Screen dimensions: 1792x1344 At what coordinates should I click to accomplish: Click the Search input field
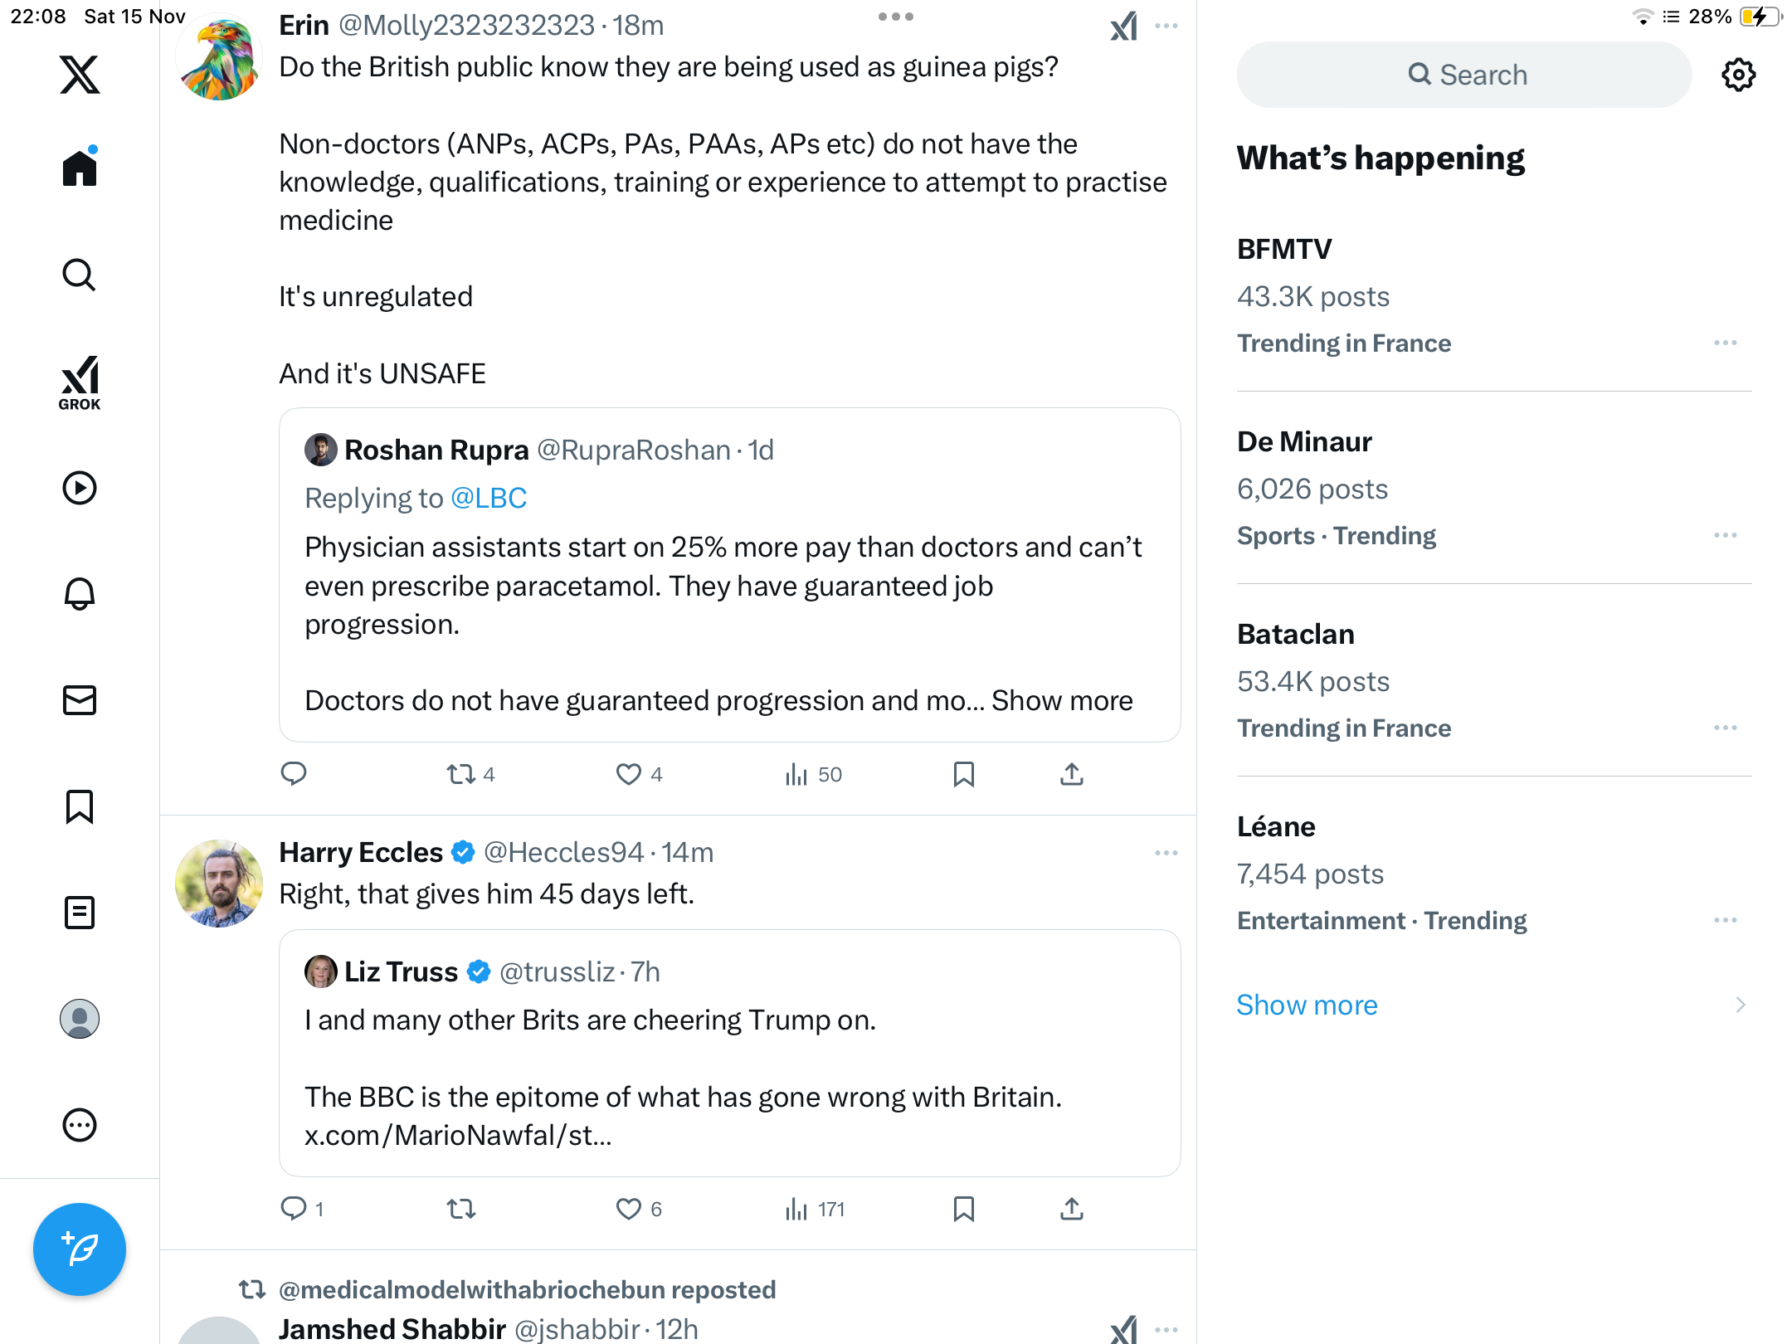click(x=1464, y=75)
